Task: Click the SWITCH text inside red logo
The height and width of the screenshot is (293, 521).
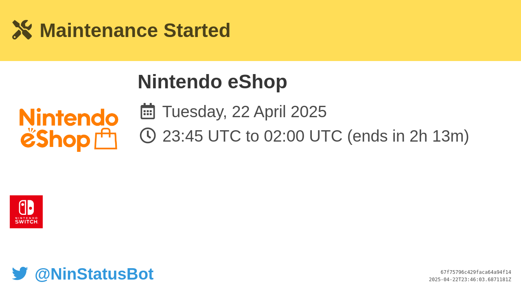Action: pos(26,222)
